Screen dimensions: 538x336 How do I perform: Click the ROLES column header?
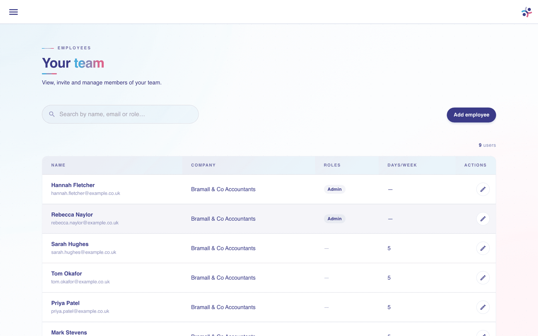pos(332,165)
